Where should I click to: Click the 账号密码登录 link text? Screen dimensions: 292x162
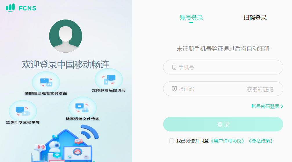tap(265, 106)
